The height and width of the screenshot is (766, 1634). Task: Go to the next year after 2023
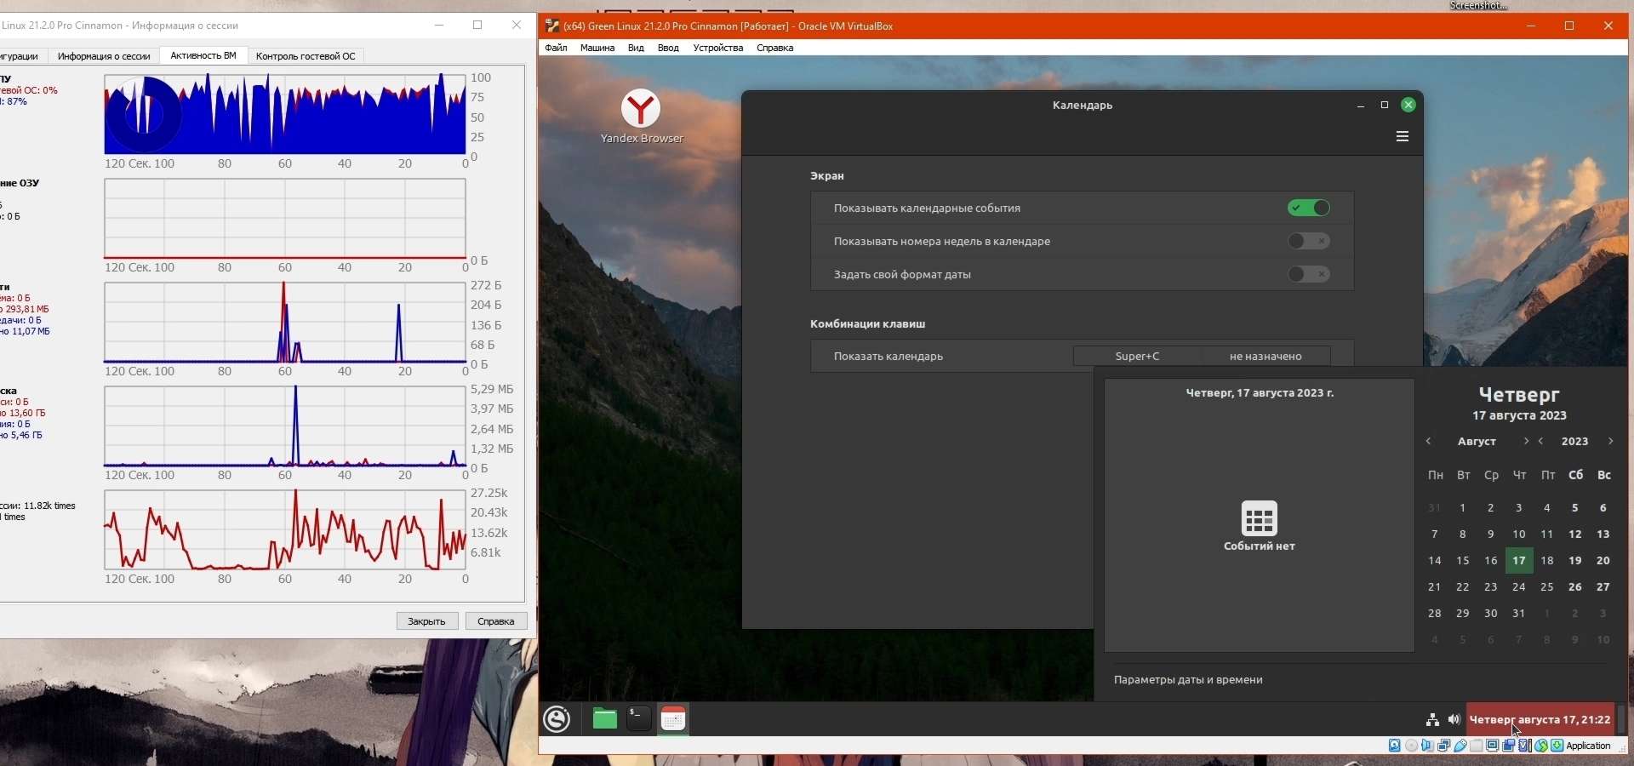(x=1610, y=441)
